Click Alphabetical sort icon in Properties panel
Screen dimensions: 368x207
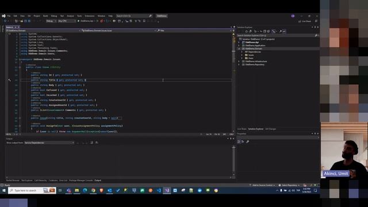pos(243,142)
